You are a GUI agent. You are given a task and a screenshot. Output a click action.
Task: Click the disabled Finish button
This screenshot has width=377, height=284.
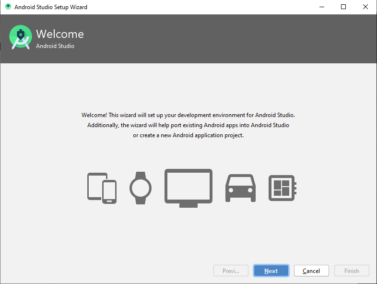pyautogui.click(x=352, y=271)
